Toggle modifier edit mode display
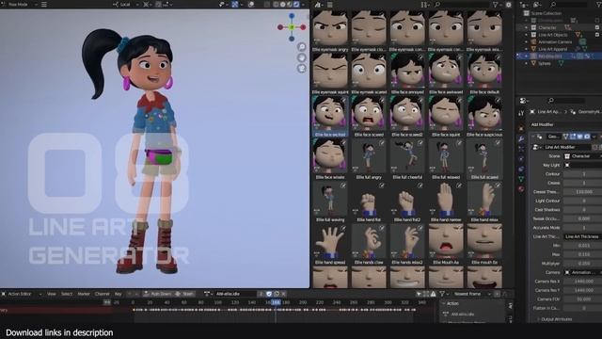Screen dimensions: 602x339 click(573, 137)
